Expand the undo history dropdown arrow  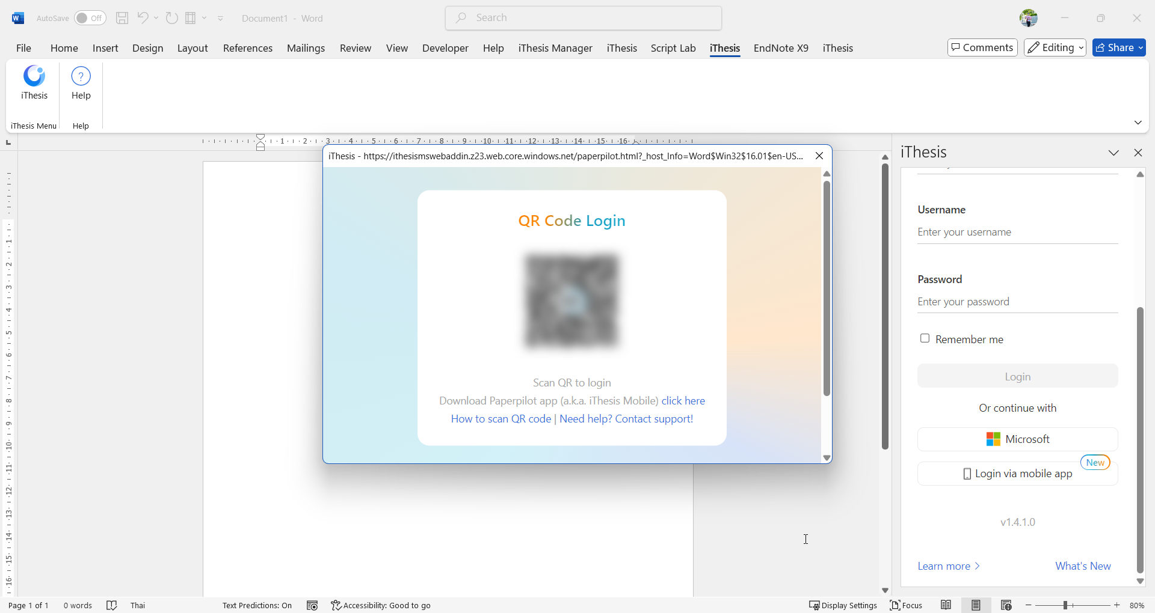pyautogui.click(x=156, y=18)
